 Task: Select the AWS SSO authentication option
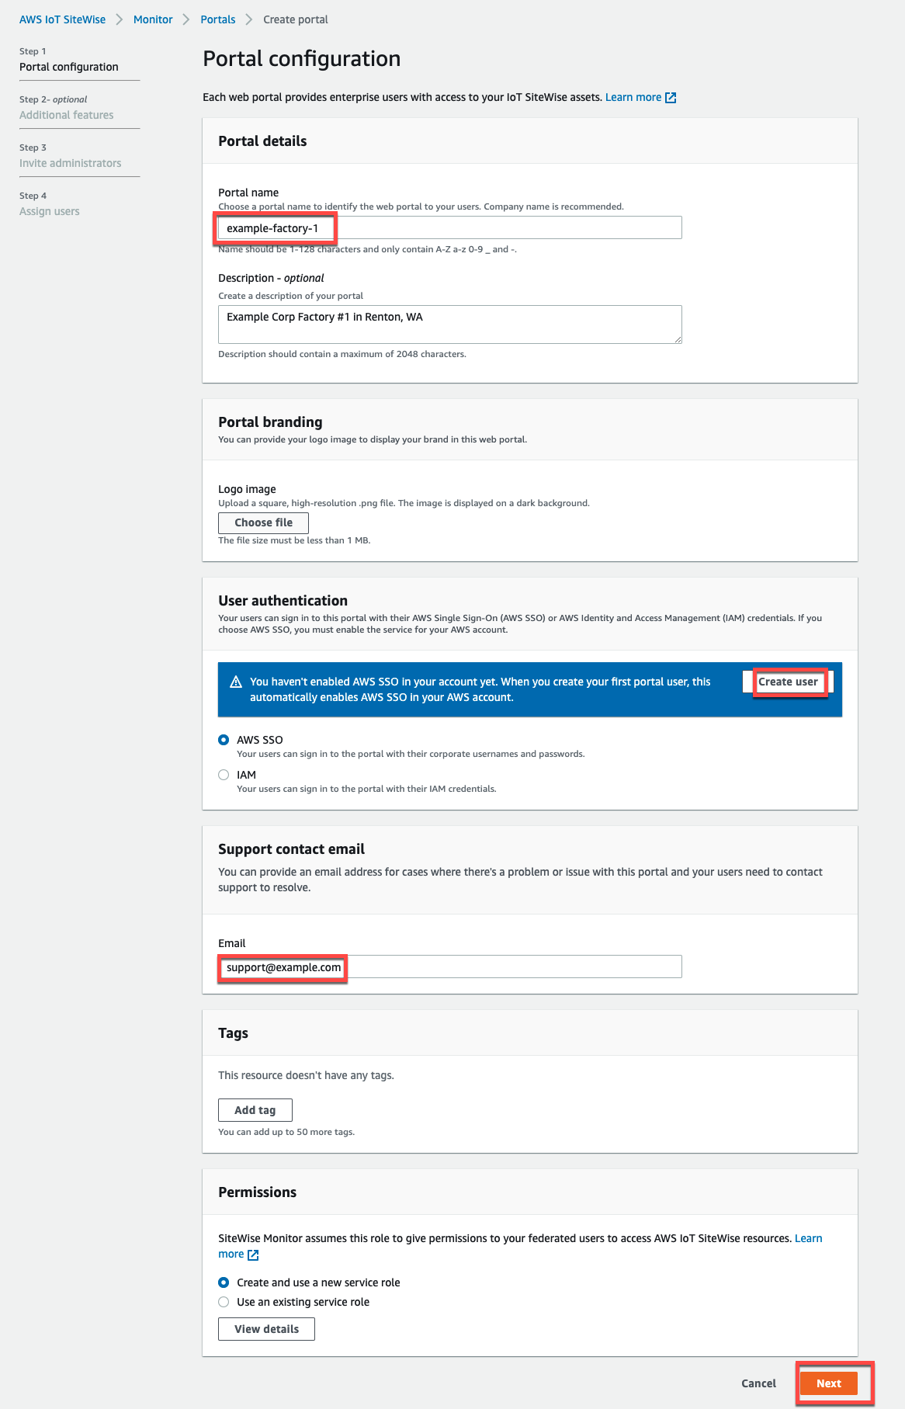[224, 740]
